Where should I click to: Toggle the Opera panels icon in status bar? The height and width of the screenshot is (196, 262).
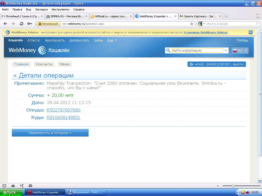click(4, 186)
